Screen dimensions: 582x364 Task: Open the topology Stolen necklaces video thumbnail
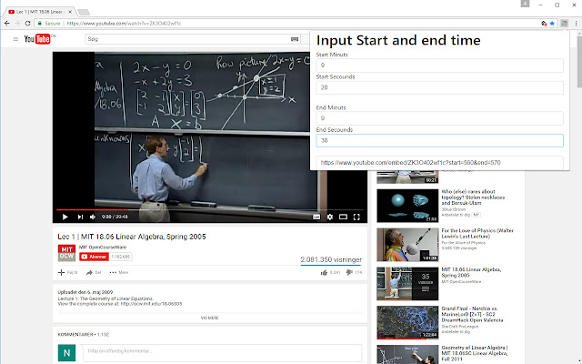tap(407, 206)
